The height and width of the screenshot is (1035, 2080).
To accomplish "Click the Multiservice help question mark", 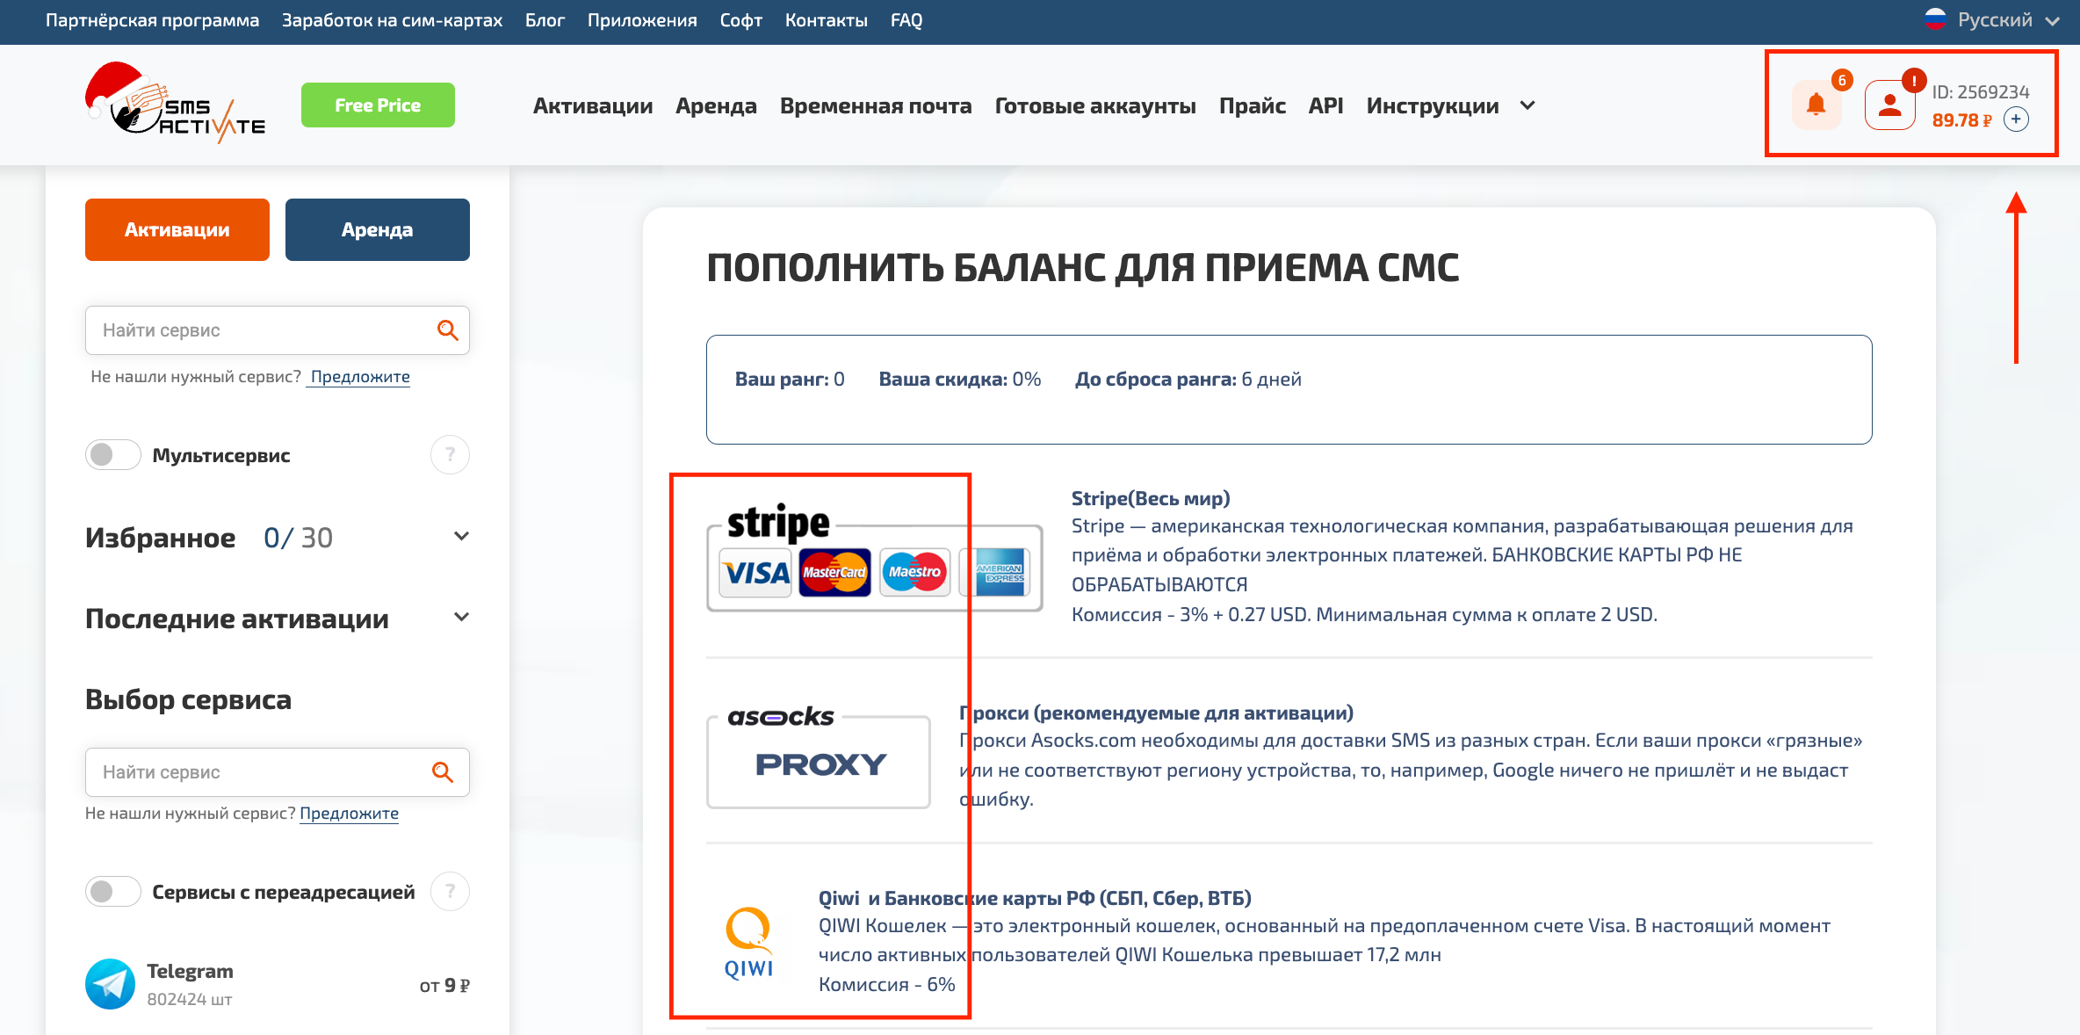I will pyautogui.click(x=450, y=455).
